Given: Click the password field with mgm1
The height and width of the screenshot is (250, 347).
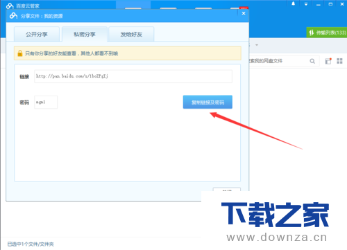Looking at the screenshot, I should pyautogui.click(x=46, y=102).
